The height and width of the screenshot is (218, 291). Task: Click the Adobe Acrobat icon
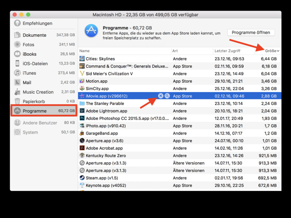pos(82,148)
